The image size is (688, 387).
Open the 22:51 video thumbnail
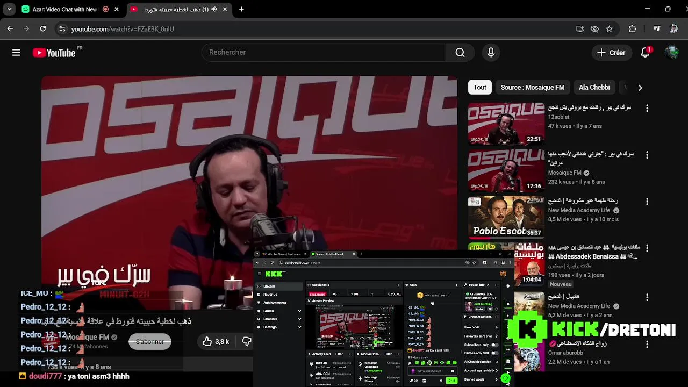(x=506, y=124)
